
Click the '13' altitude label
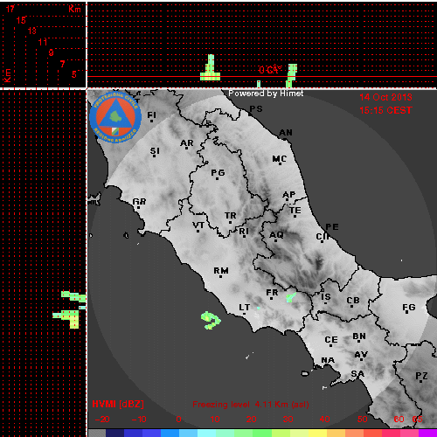tap(32, 31)
